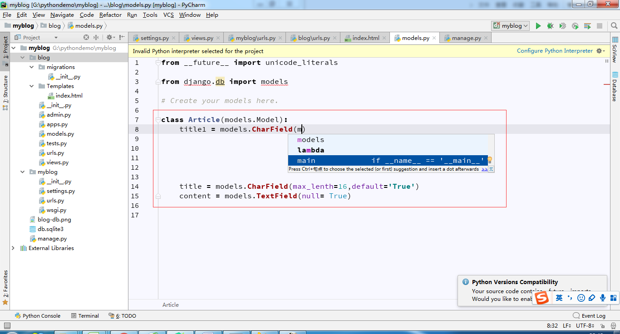Run the myblog configuration with green play
The image size is (620, 334).
pyautogui.click(x=538, y=26)
